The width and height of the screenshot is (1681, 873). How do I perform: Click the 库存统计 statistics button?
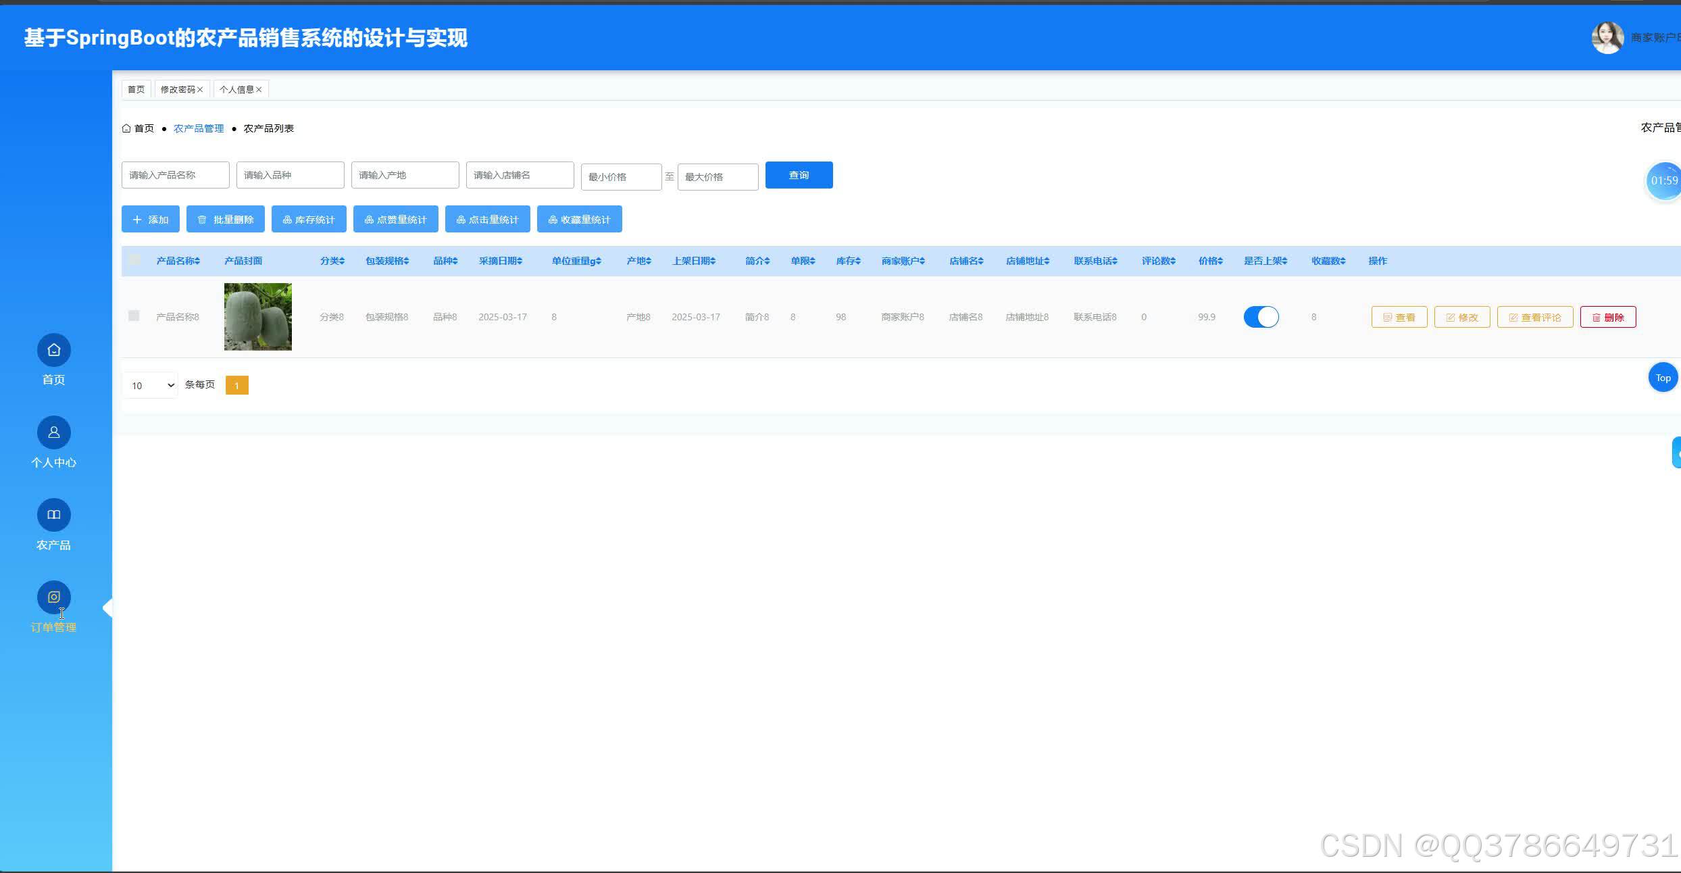point(308,219)
